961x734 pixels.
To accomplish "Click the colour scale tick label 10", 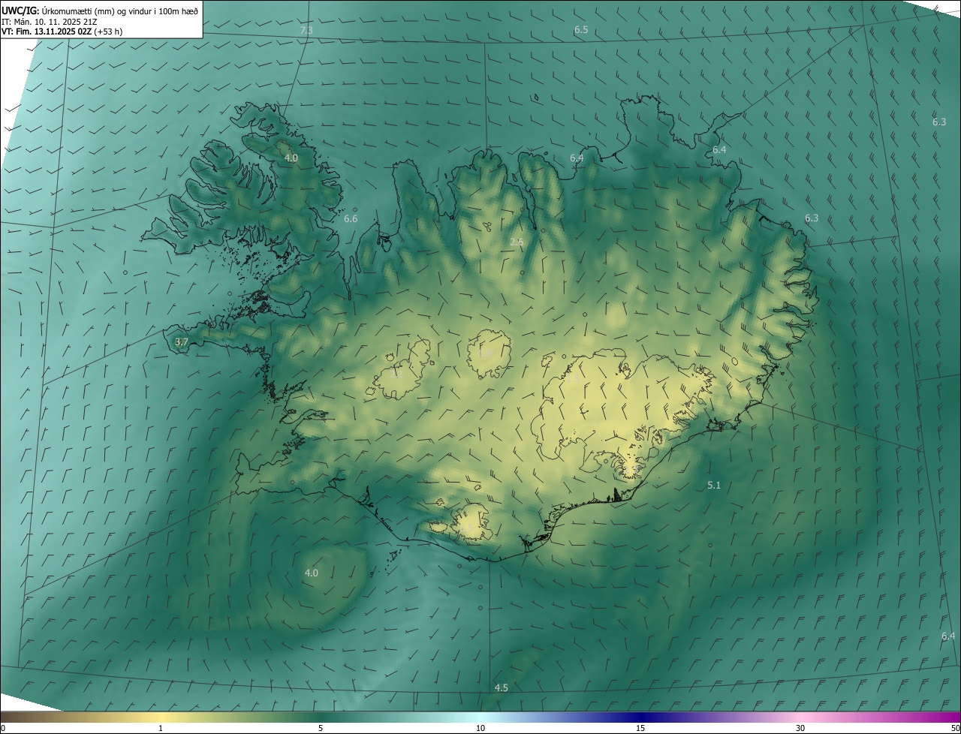I will 480,729.
